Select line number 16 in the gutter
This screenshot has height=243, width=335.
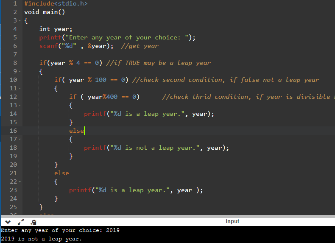(13, 131)
